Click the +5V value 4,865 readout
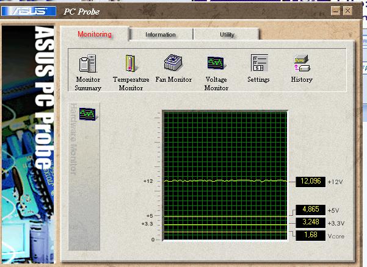The image size is (367, 267). [311, 210]
